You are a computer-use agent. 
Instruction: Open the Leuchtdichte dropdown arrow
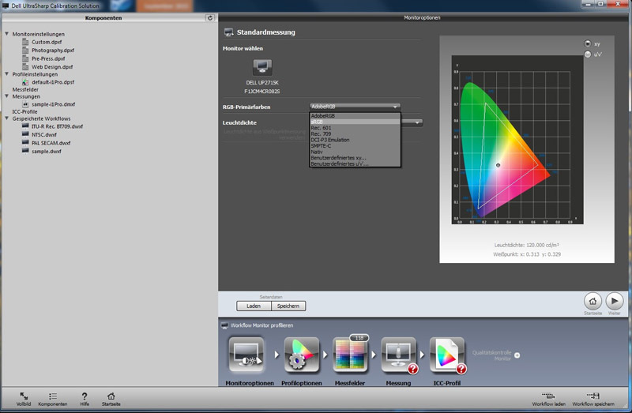click(417, 122)
